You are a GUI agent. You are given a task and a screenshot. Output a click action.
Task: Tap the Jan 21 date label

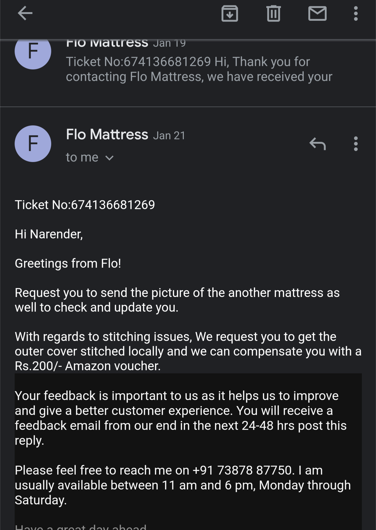point(169,136)
